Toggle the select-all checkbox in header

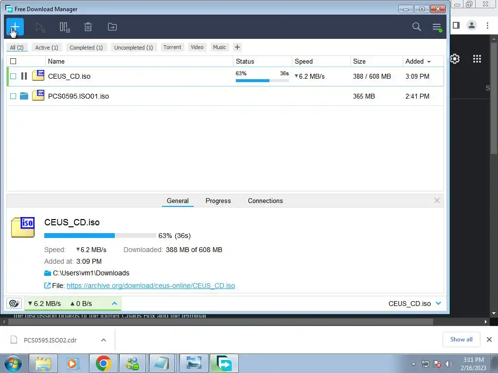click(13, 61)
